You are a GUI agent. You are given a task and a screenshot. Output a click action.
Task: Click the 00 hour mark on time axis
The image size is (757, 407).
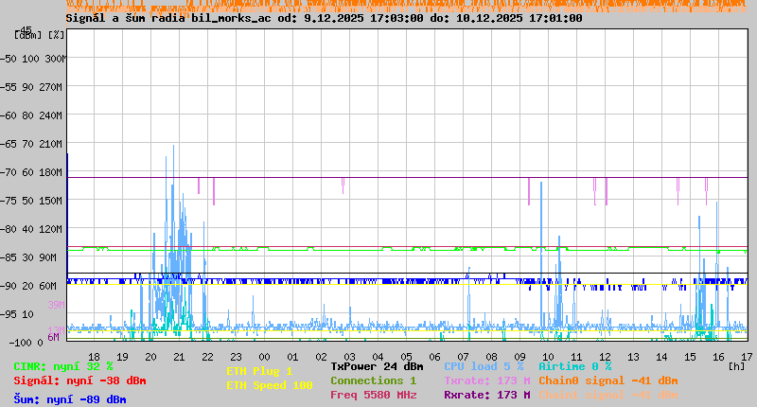tap(265, 356)
